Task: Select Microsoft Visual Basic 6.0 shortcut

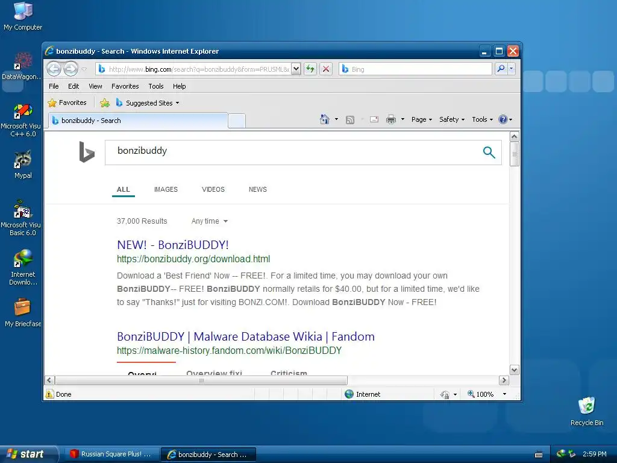Action: pyautogui.click(x=21, y=218)
